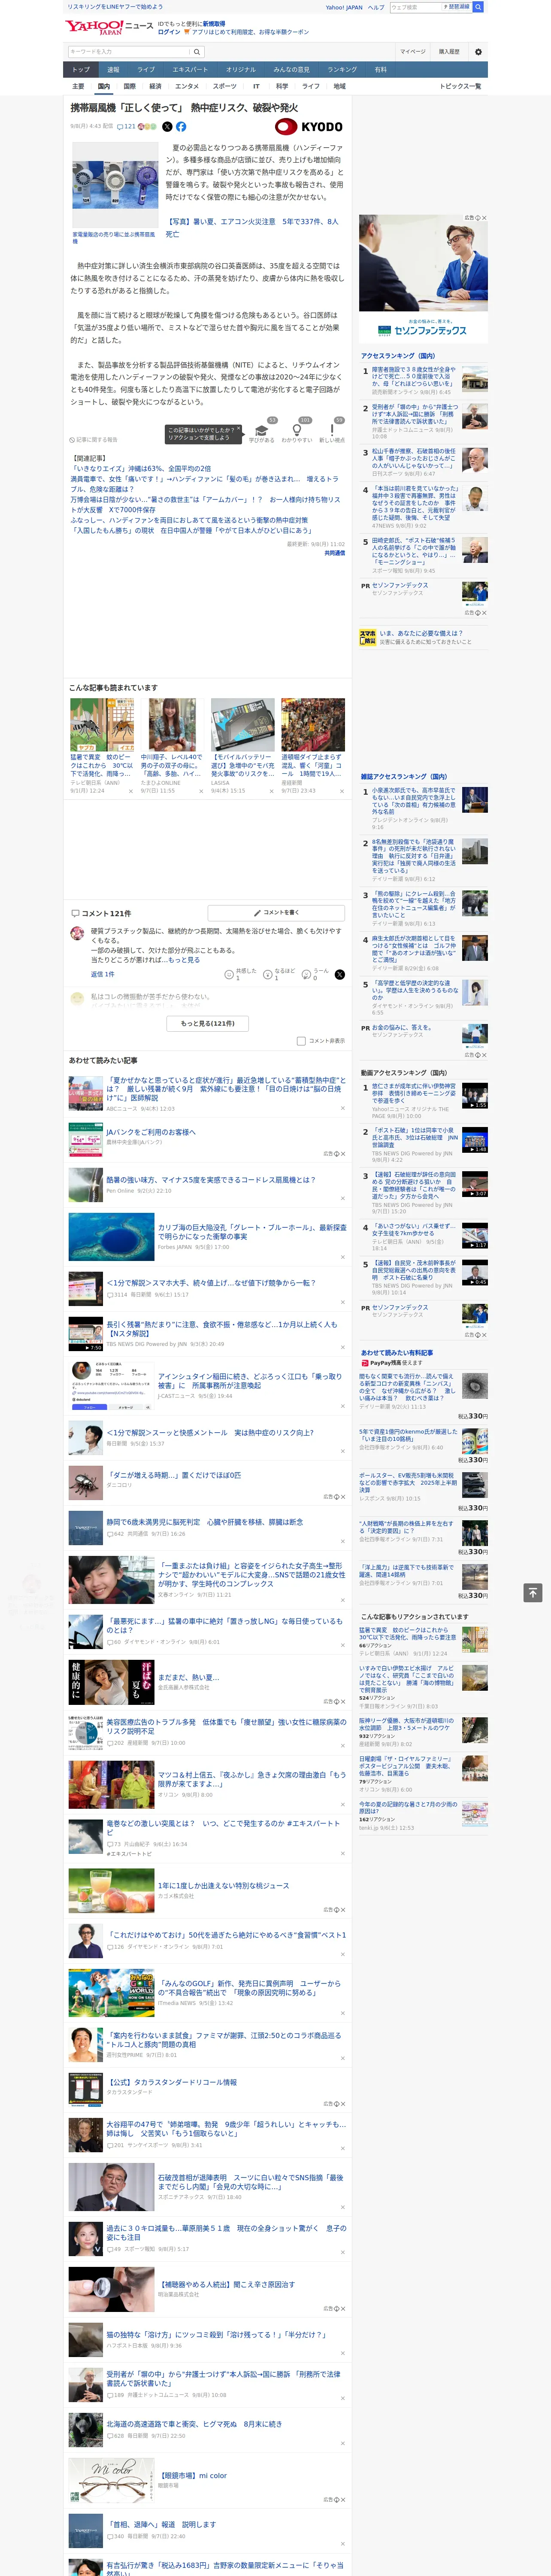Open the KYODO logo
This screenshot has height=2576, width=551.
pos(309,127)
